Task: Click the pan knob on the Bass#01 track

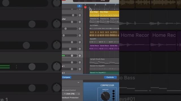Action: point(80,42)
